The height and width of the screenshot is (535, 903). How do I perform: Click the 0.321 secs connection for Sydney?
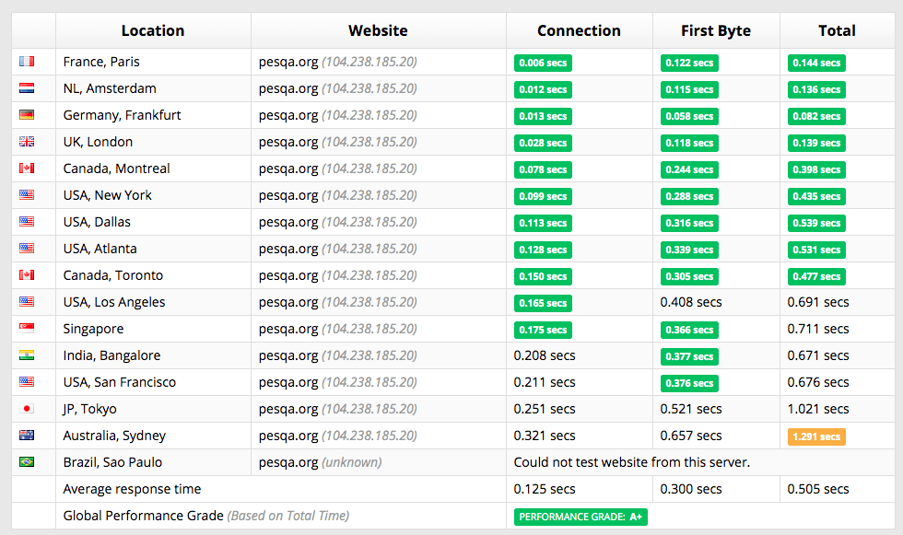coord(545,436)
